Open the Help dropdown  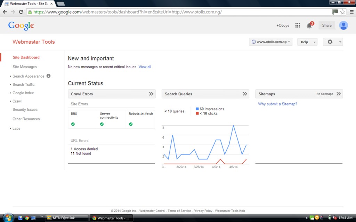307,42
